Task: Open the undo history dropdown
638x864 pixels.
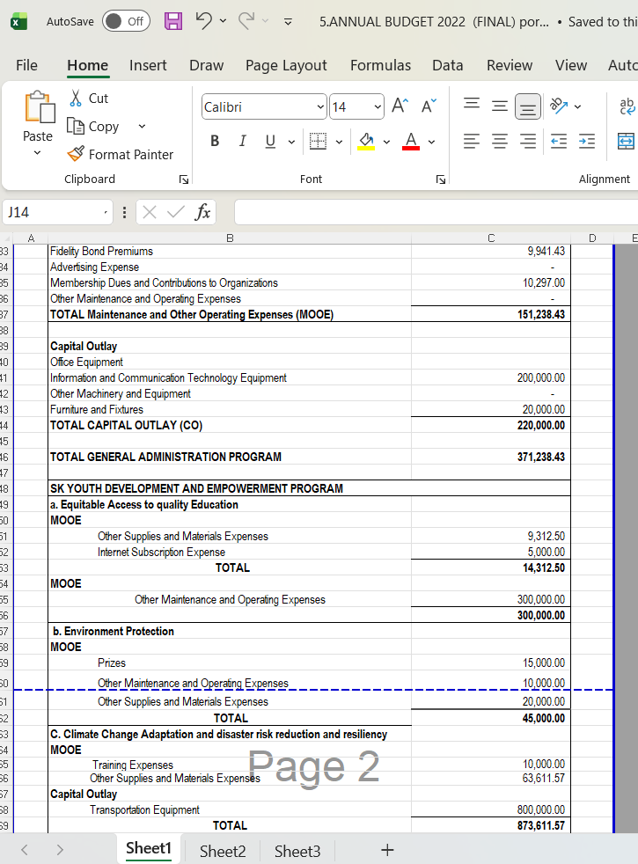Action: [x=223, y=21]
